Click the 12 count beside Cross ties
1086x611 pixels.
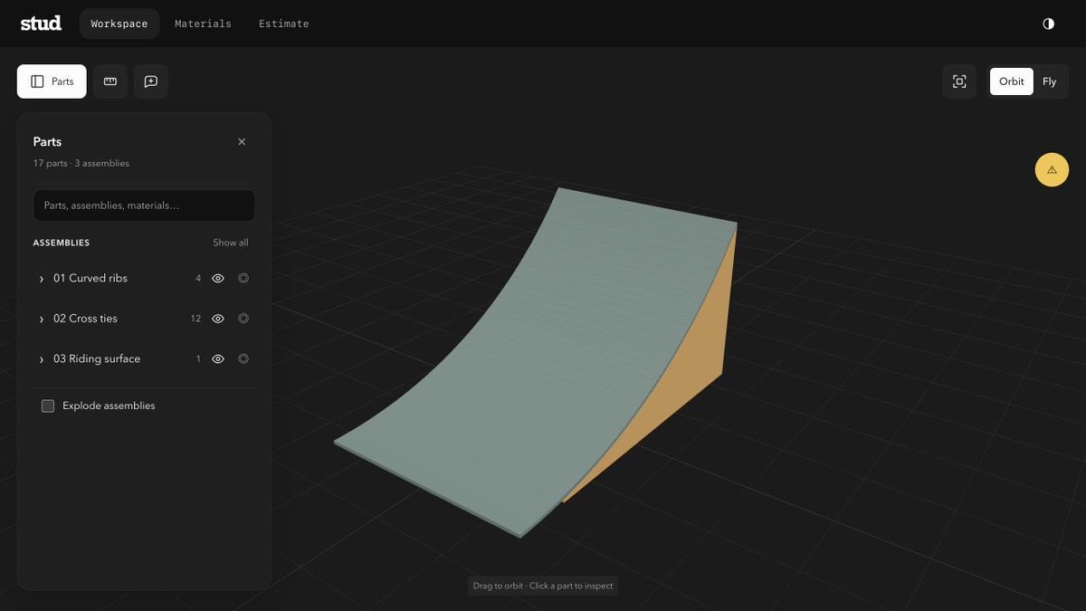coord(195,319)
